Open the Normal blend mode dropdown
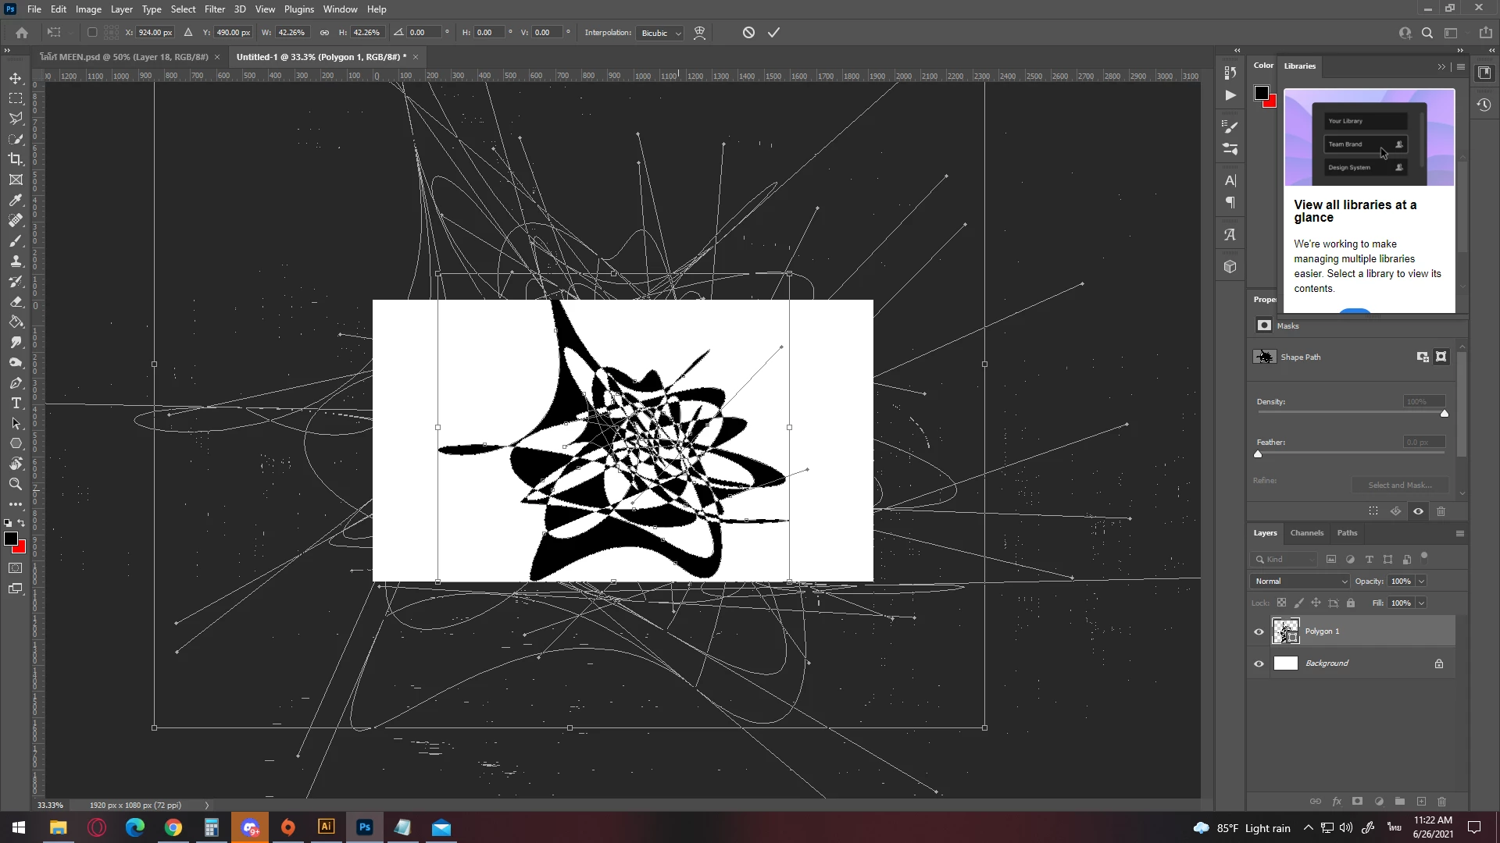The height and width of the screenshot is (843, 1500). (x=1299, y=582)
